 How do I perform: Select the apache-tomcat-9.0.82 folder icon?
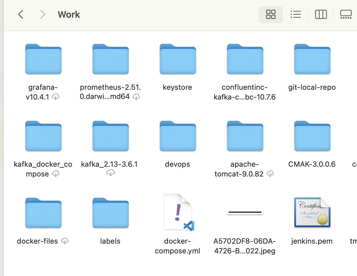(x=245, y=136)
